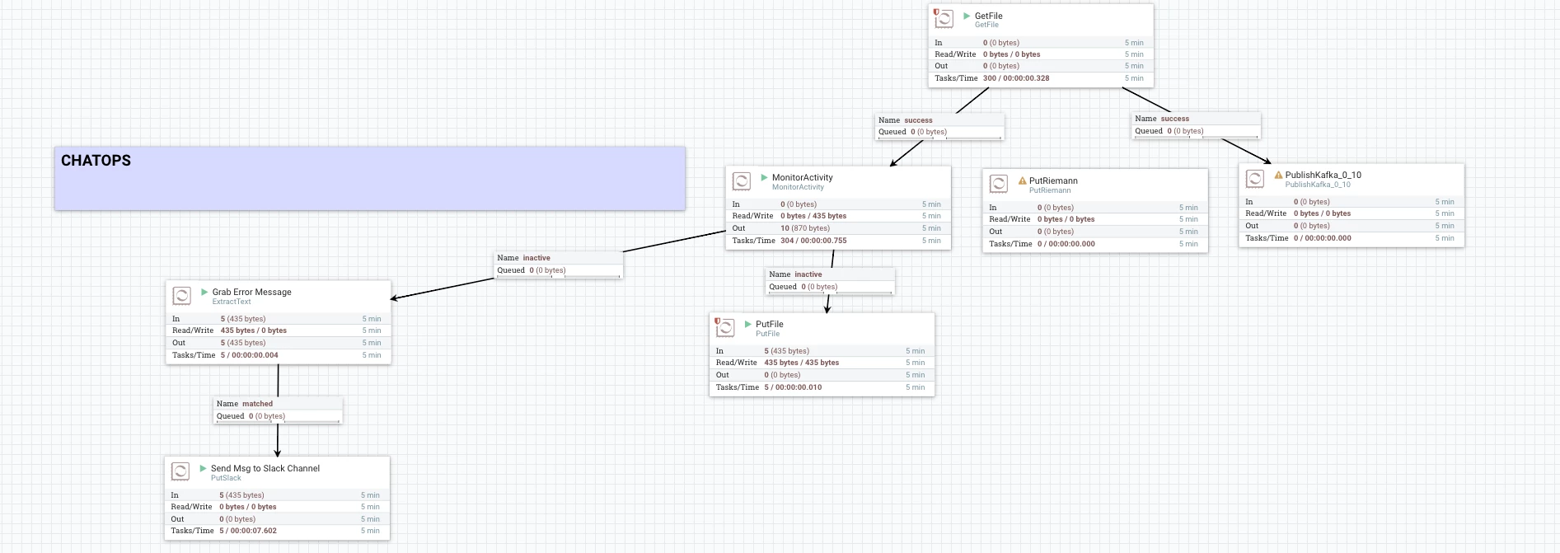Click MonitorActivity Read/Write 0 bytes / 435 bytes
1560x553 pixels.
pos(813,216)
